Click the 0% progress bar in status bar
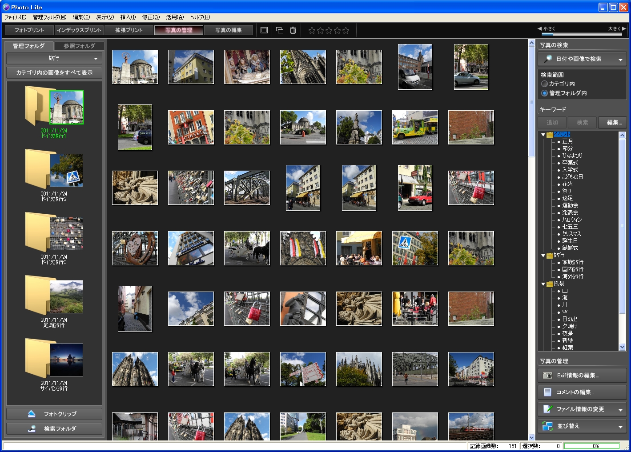 592,446
